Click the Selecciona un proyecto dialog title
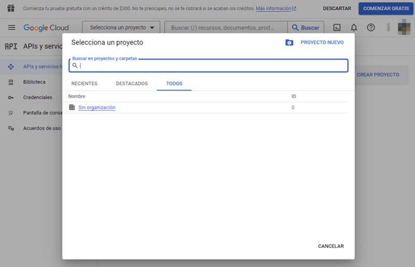 107,42
